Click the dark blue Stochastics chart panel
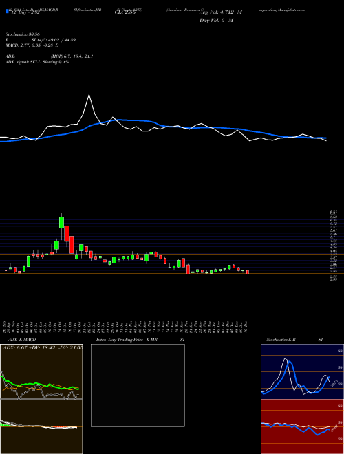Image resolution: width=344 pixels, height=454 pixels. pyautogui.click(x=302, y=371)
